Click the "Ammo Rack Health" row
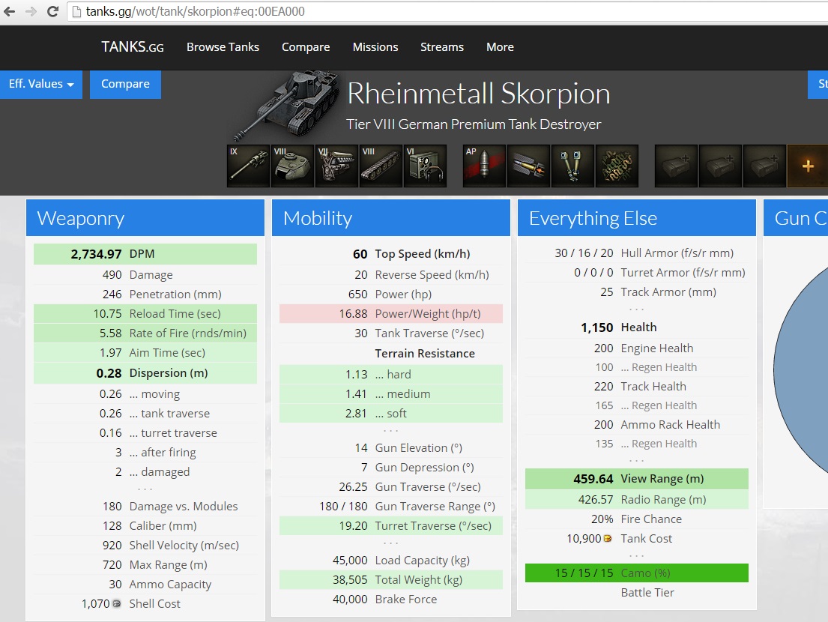 coord(637,424)
